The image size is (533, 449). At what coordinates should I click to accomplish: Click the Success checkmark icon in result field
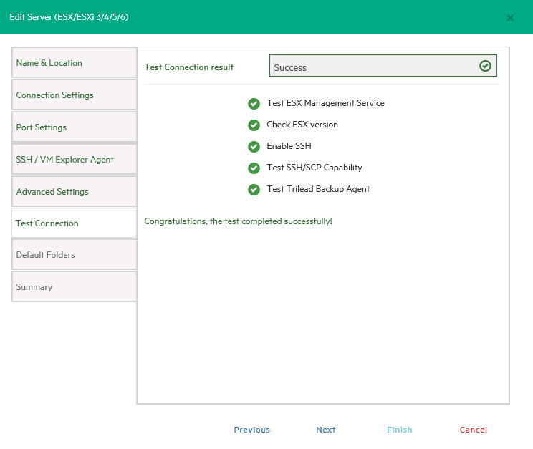coord(485,66)
